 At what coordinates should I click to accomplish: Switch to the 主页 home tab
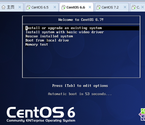12,7
